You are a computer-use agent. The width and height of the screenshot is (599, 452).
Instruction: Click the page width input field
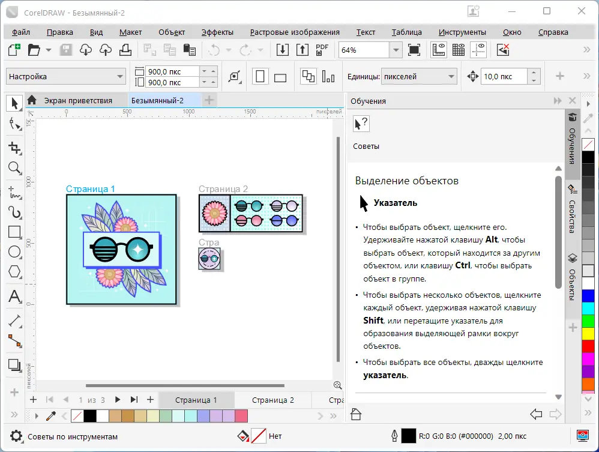[172, 71]
